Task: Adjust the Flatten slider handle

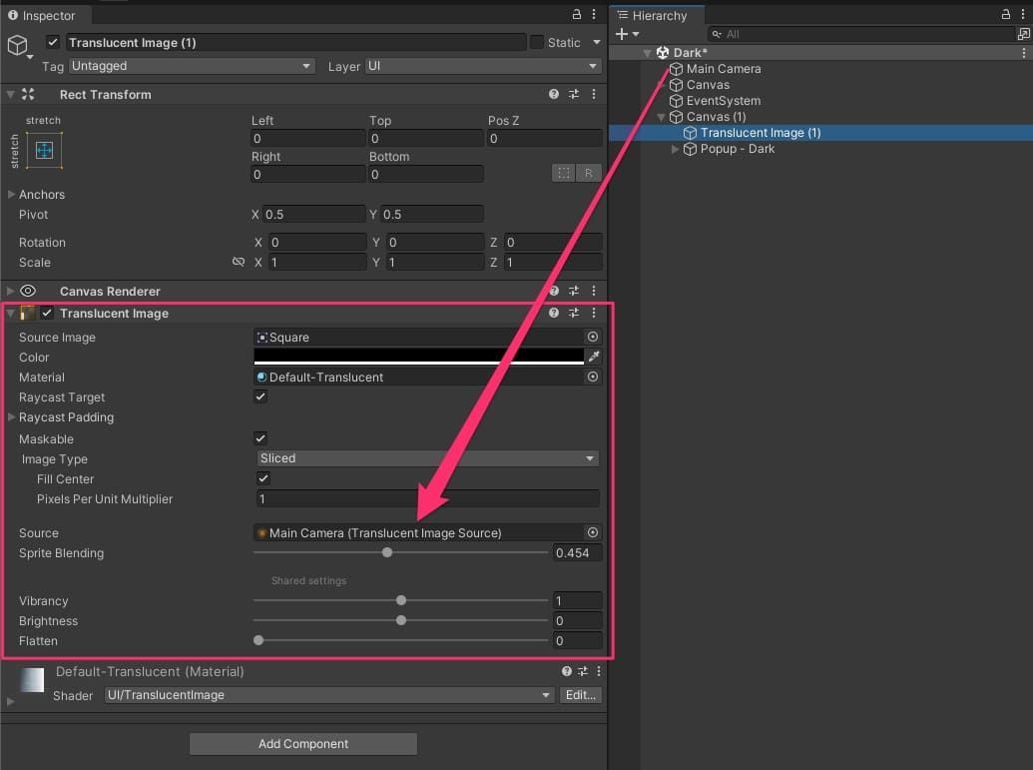Action: 258,640
